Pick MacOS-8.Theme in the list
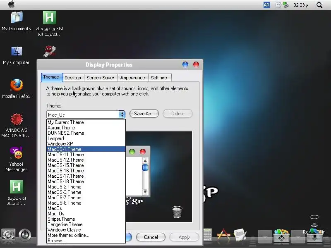The height and width of the screenshot is (248, 331). 86,203
